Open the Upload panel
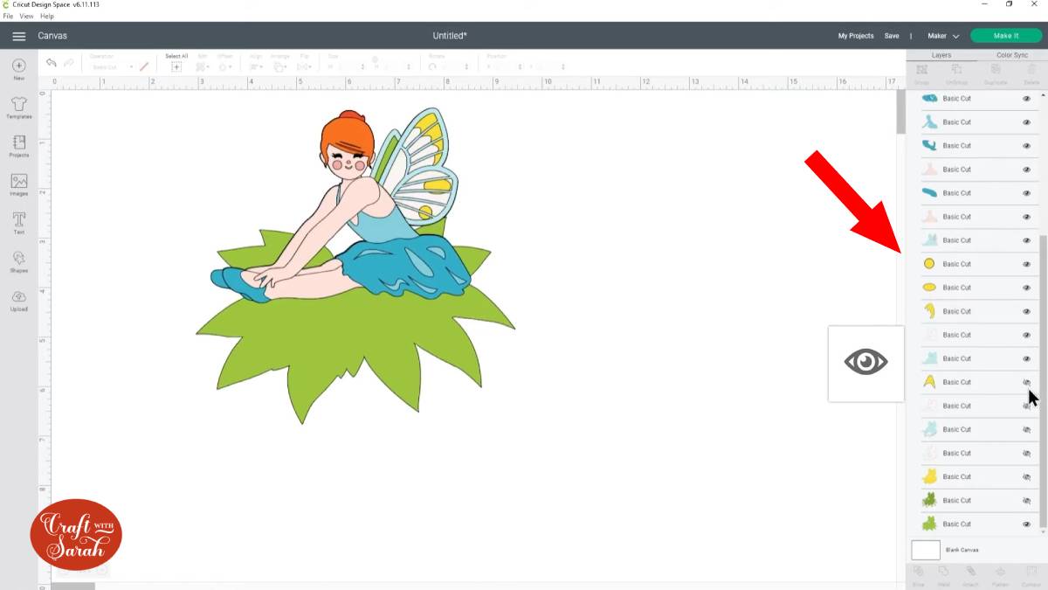The width and height of the screenshot is (1048, 590). point(18,300)
